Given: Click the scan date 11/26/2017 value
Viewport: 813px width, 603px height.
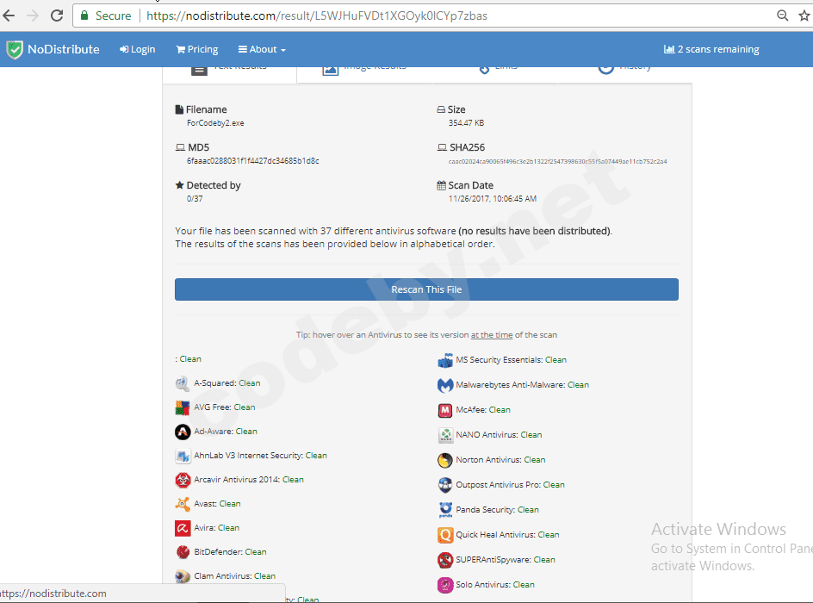Looking at the screenshot, I should point(493,199).
